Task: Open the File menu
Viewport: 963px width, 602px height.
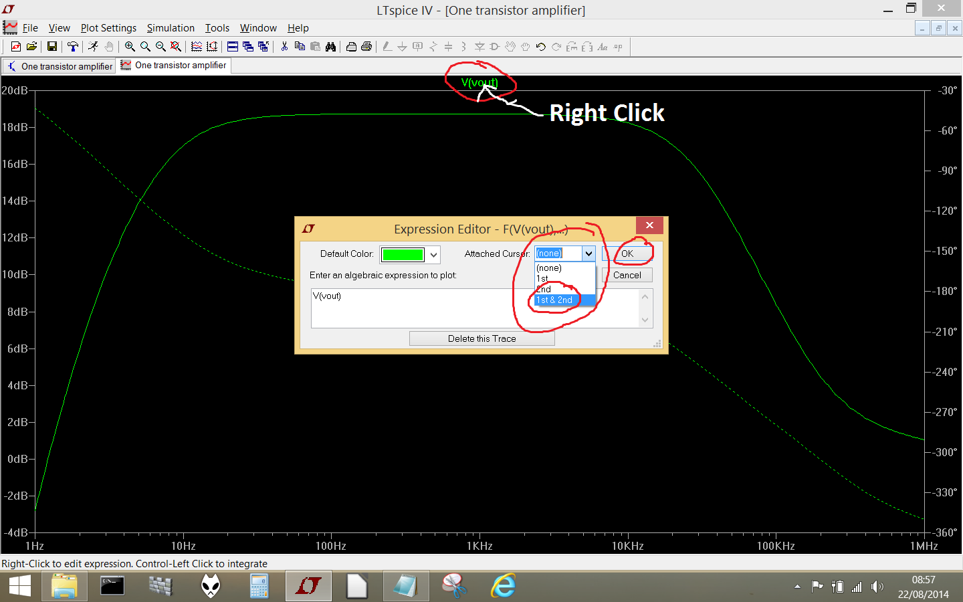Action: [x=30, y=28]
